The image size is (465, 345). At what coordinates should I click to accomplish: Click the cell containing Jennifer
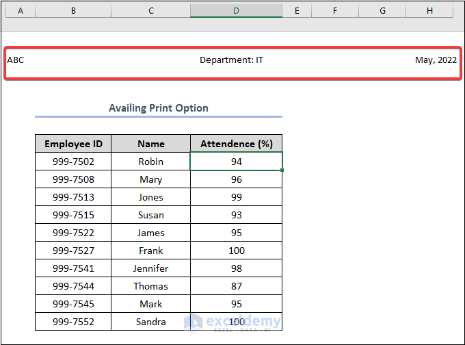(x=150, y=268)
